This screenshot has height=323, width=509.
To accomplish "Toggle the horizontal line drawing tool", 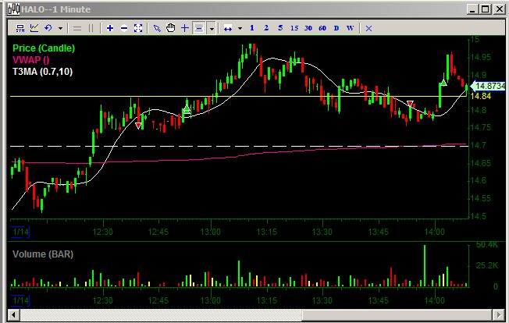I will [199, 28].
